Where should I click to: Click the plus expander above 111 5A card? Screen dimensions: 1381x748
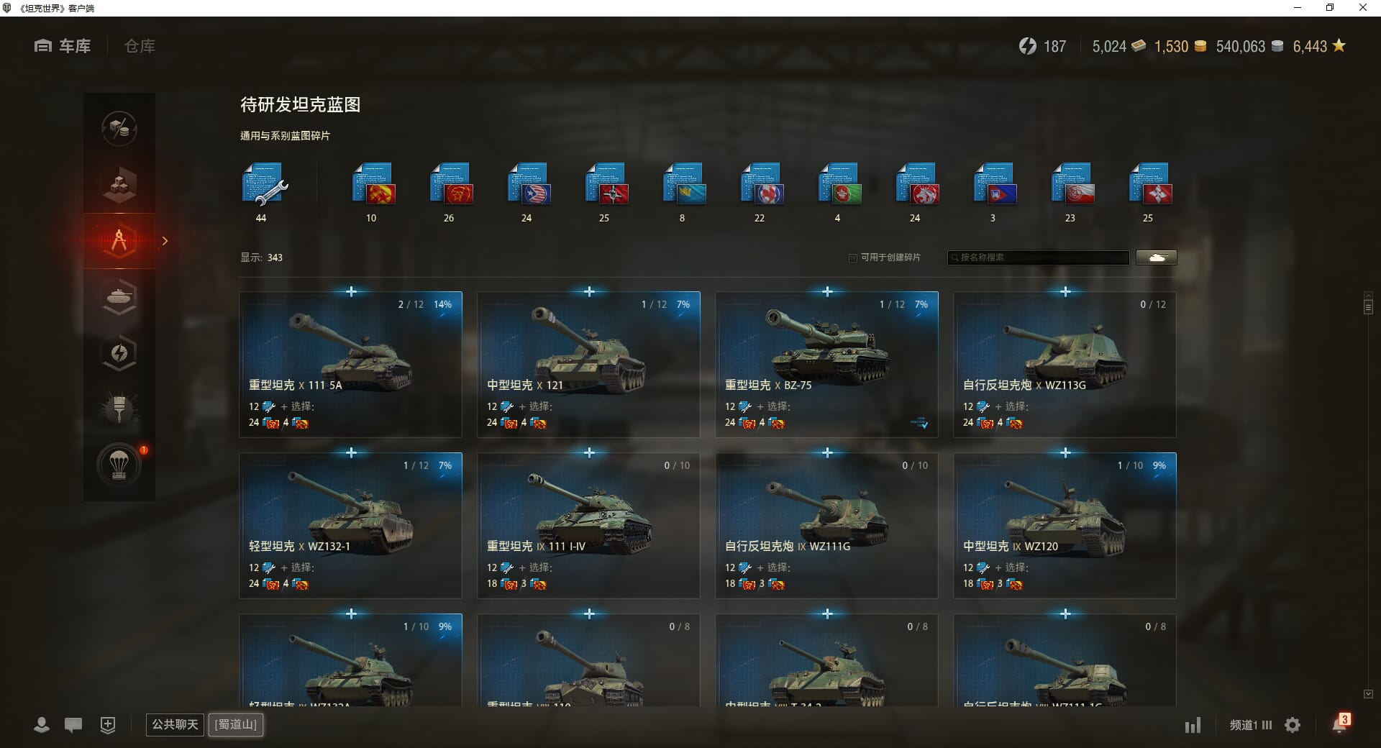[x=351, y=291]
